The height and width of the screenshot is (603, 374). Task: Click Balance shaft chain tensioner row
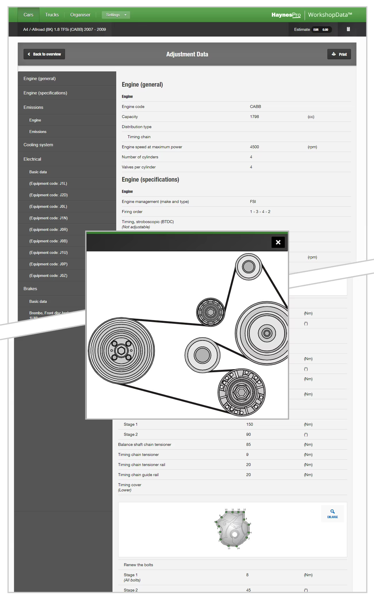(x=232, y=444)
